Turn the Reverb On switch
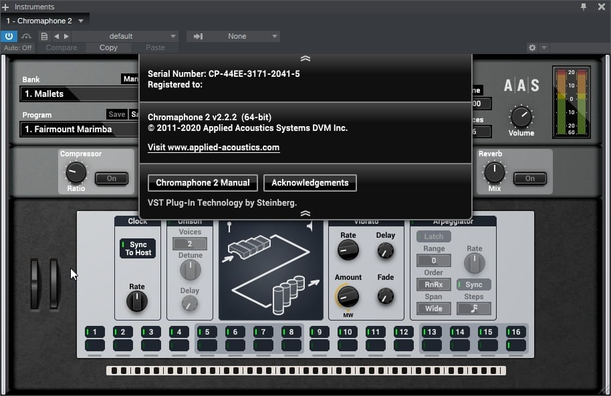The image size is (611, 396). coord(530,178)
